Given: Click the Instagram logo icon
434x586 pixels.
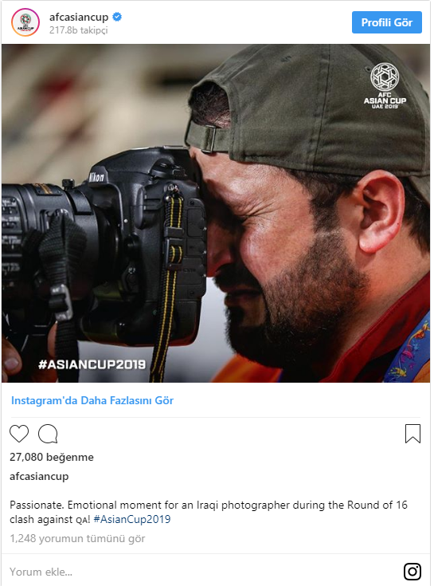Looking at the screenshot, I should pos(412,572).
